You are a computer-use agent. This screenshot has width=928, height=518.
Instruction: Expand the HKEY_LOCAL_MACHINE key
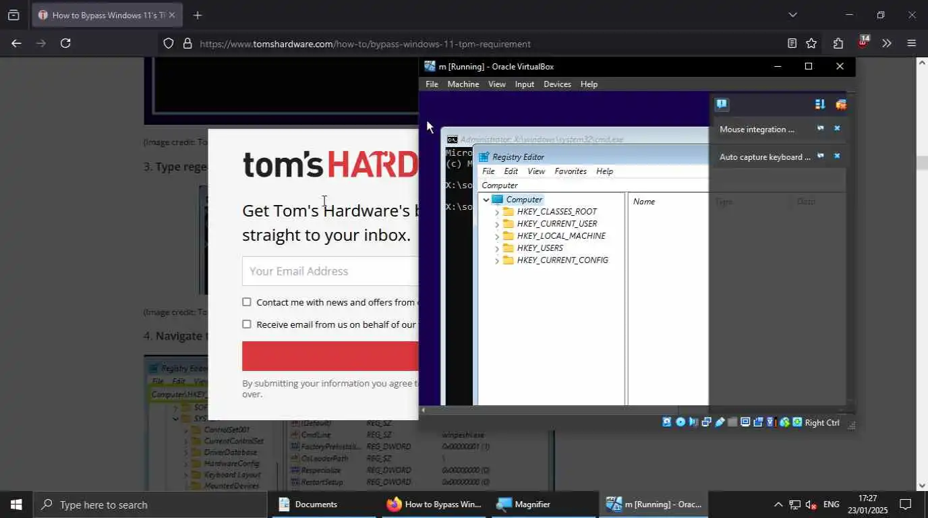[497, 236]
